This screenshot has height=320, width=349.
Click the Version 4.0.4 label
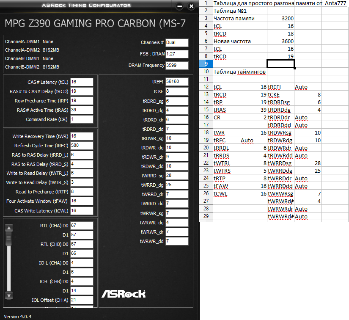click(x=18, y=317)
